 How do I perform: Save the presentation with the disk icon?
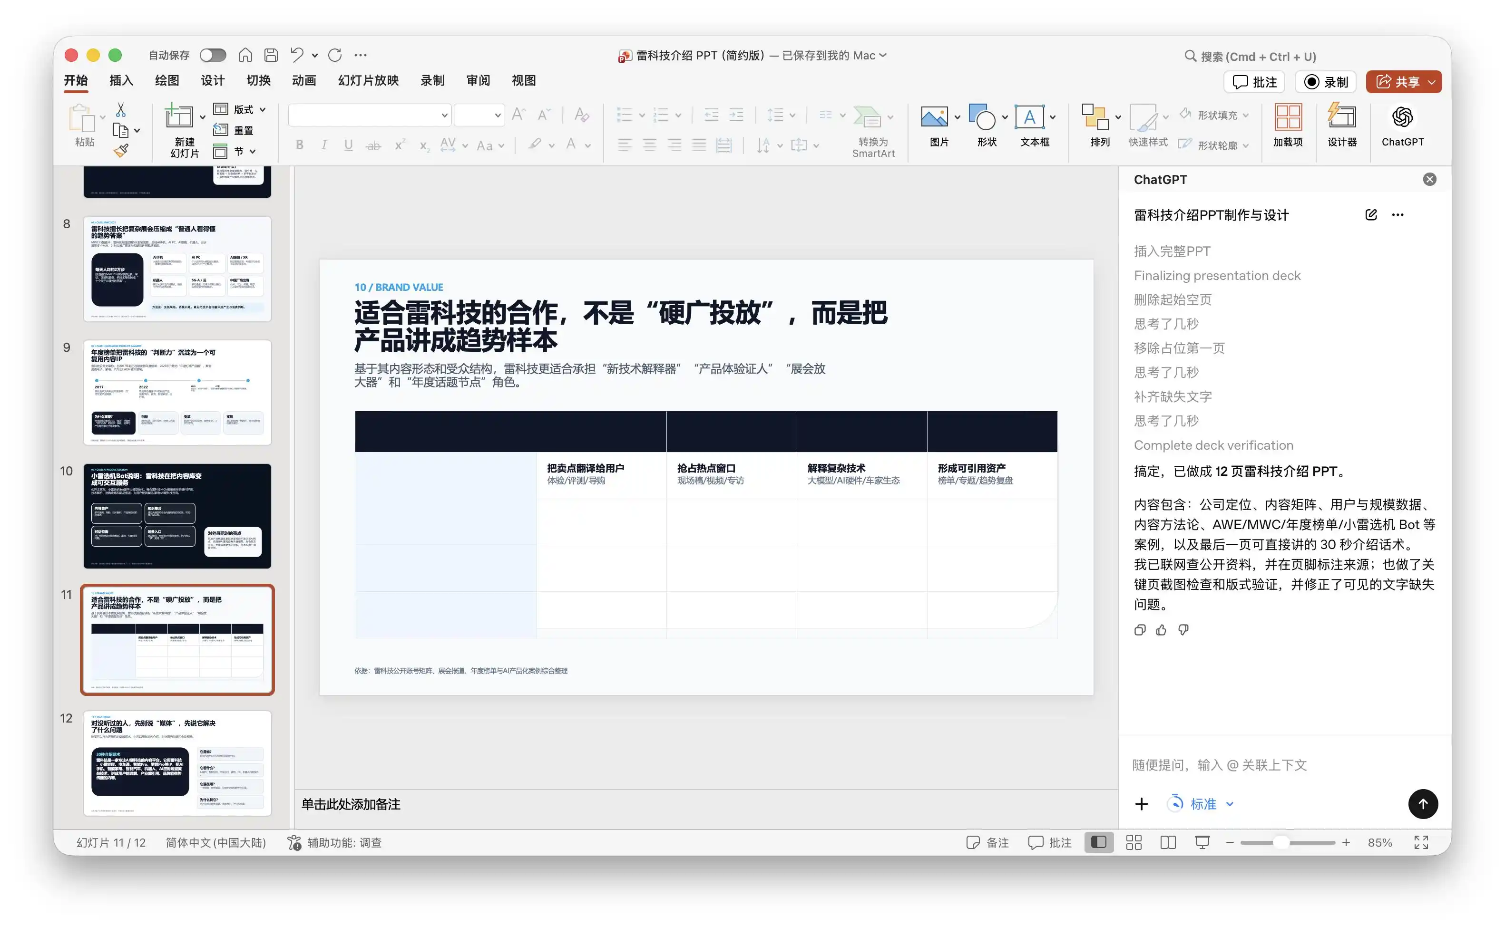click(x=271, y=55)
